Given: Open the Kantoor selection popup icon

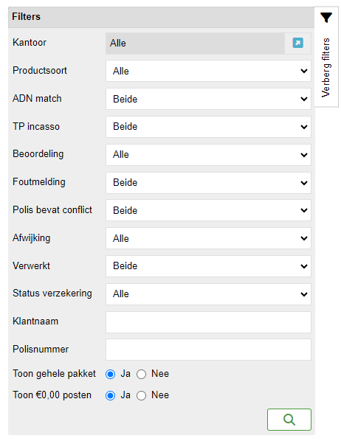Looking at the screenshot, I should (x=297, y=43).
